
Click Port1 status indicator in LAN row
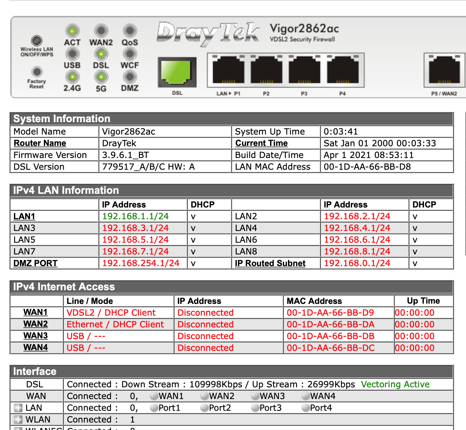click(154, 408)
